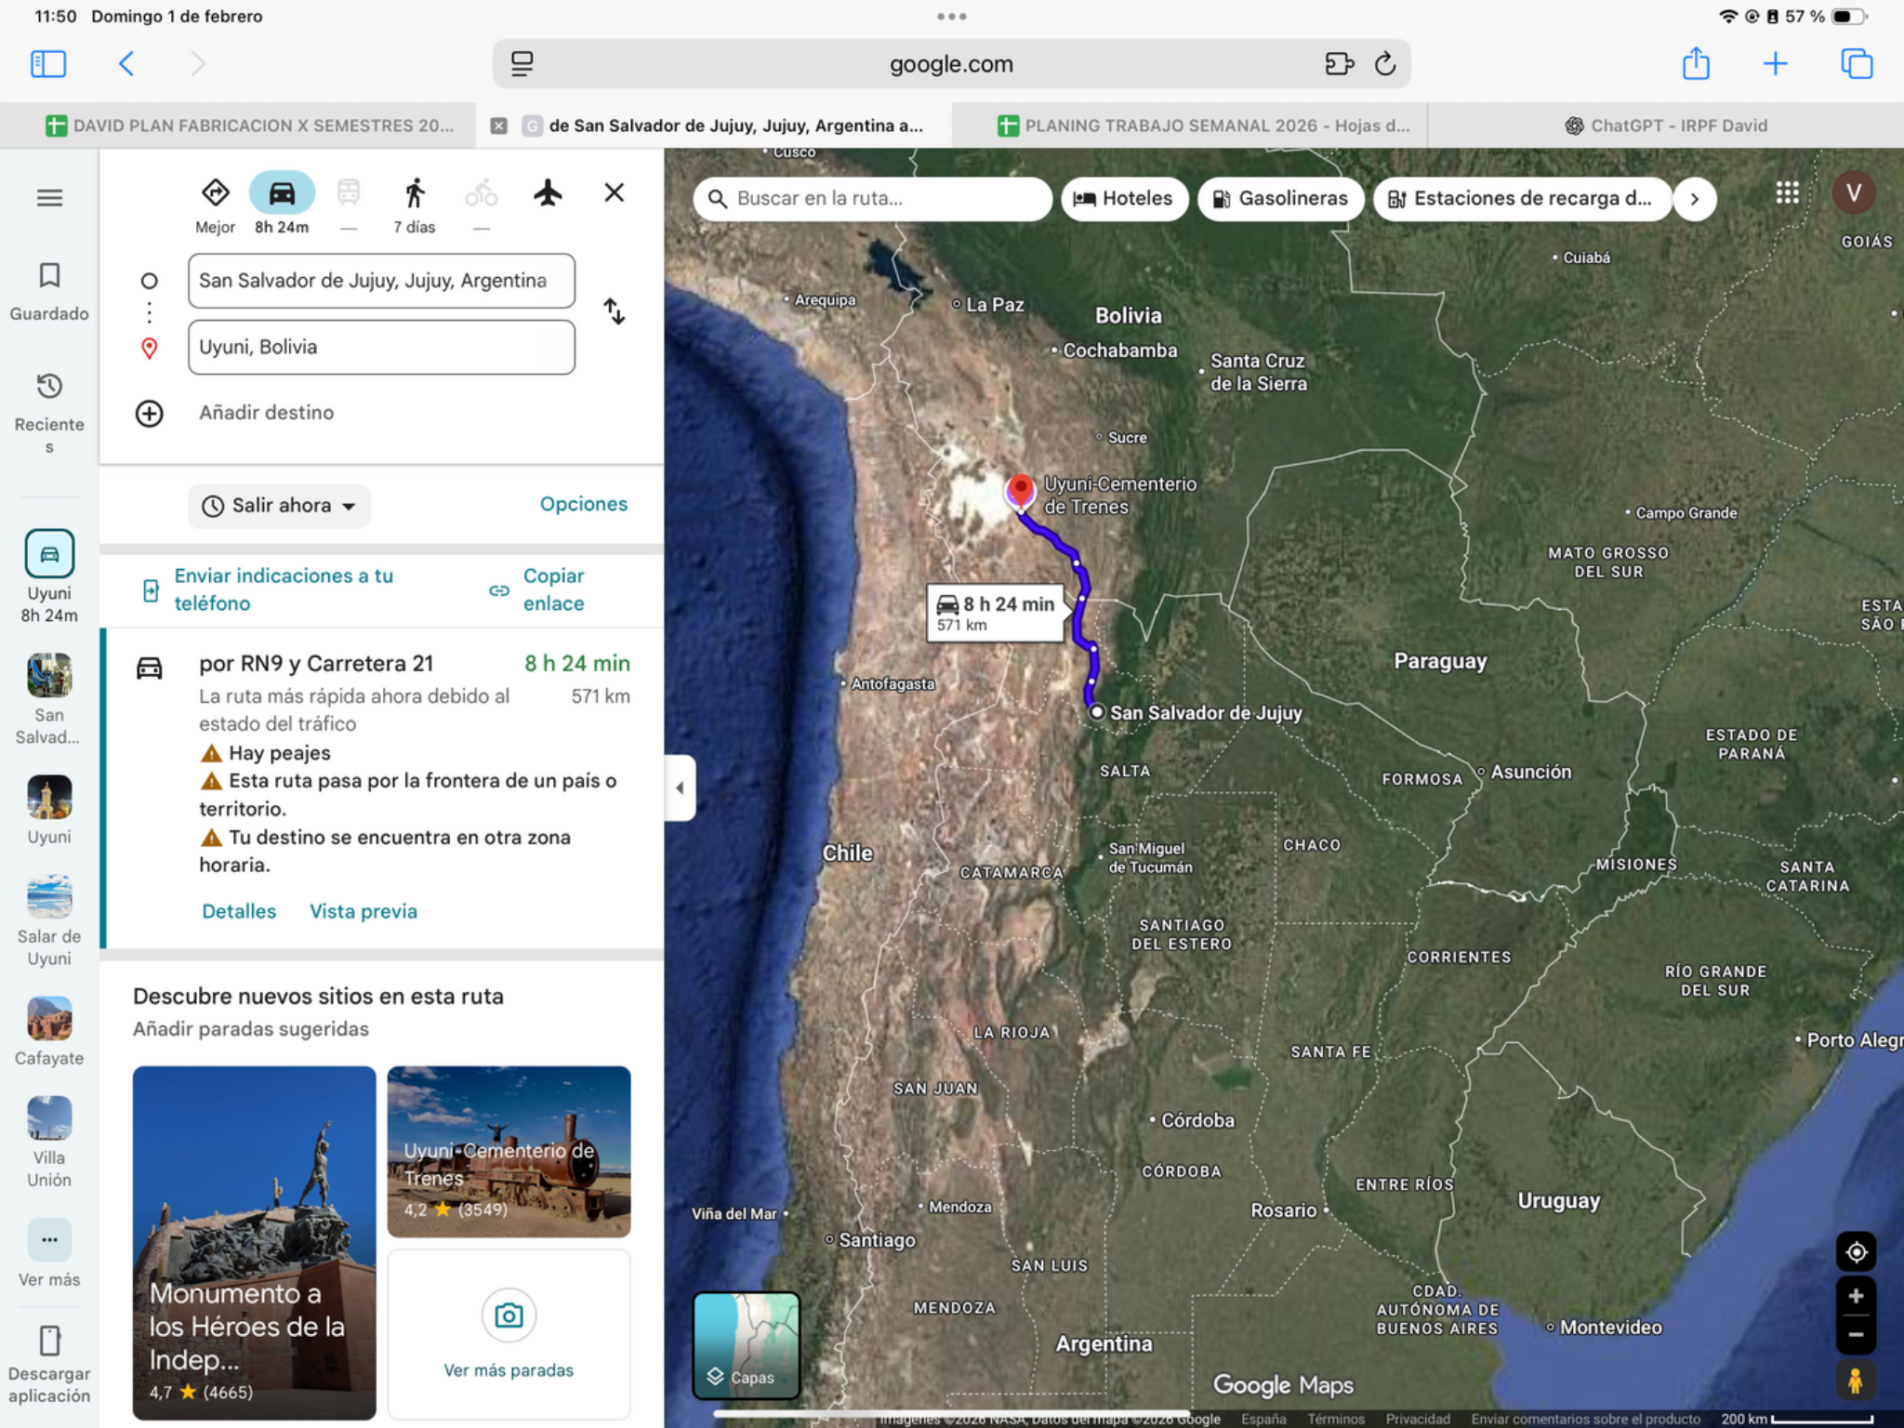This screenshot has width=1904, height=1428.
Task: Center map on my location
Action: (1856, 1252)
